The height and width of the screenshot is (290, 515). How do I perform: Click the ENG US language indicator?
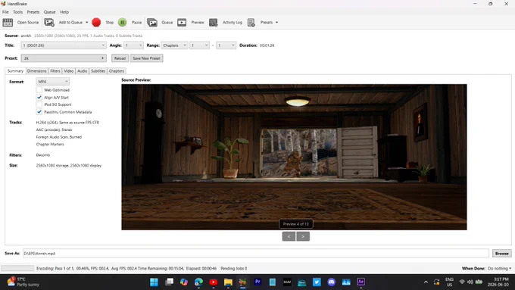coord(449,282)
